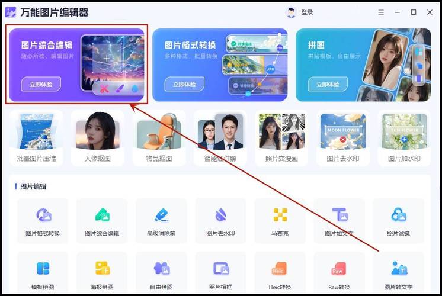This screenshot has height=296, width=442.
Task: Open the 照片相框 frame icon
Action: (x=221, y=268)
